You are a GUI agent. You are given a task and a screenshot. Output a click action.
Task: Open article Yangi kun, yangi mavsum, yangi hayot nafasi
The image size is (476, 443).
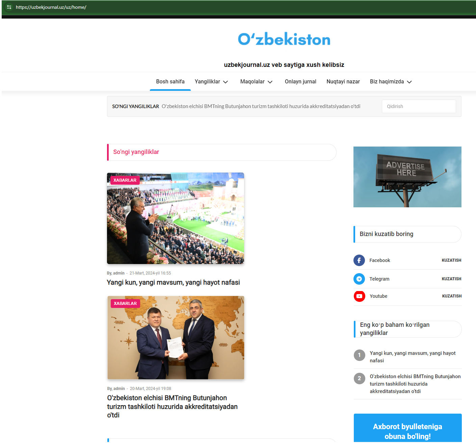pos(173,282)
